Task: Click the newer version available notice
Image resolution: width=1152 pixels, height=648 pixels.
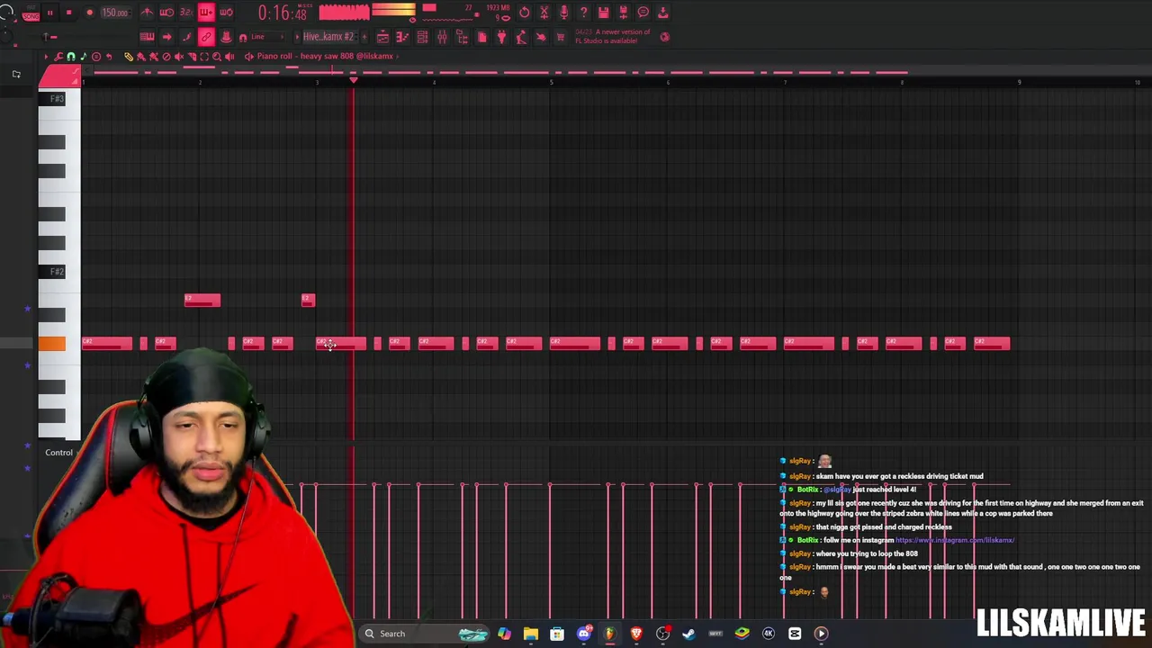Action: tap(612, 36)
